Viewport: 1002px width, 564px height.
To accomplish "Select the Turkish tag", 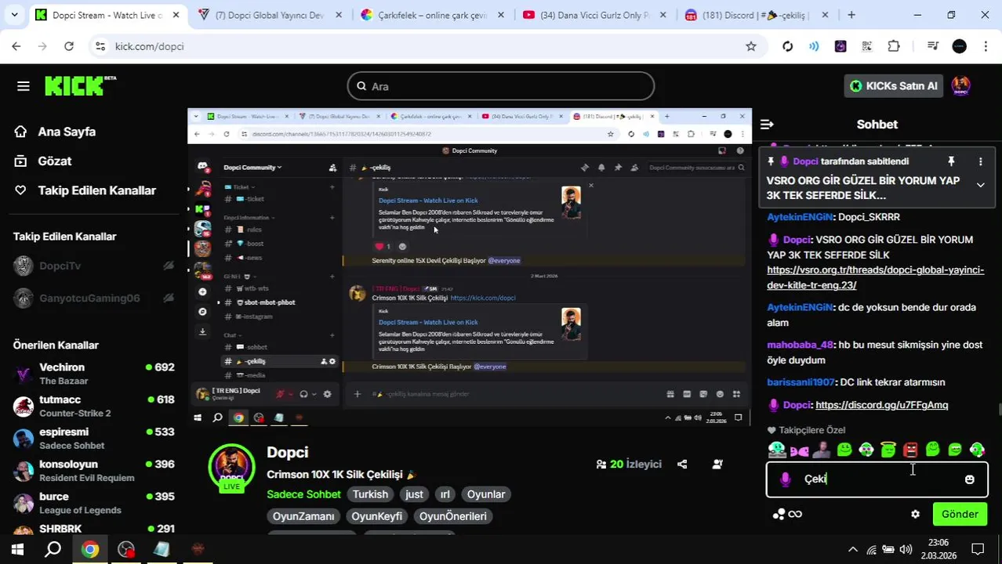I will [x=370, y=494].
